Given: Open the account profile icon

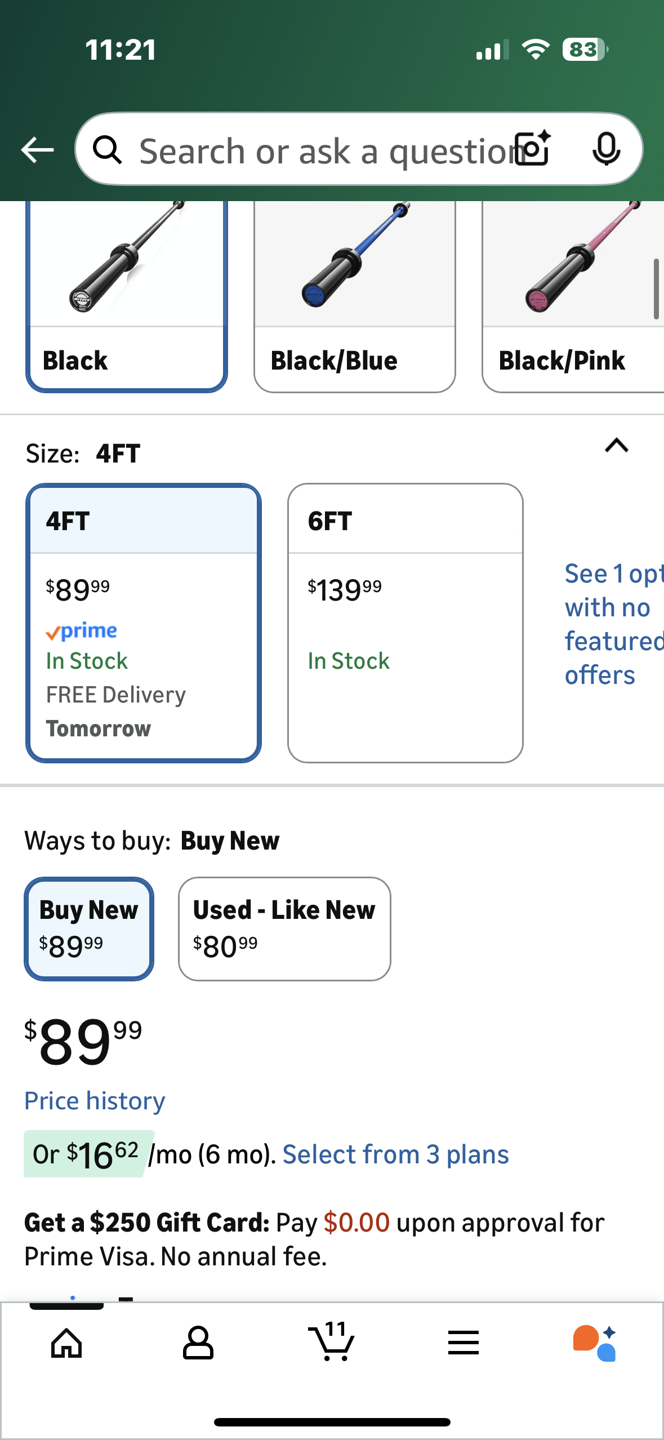Looking at the screenshot, I should [x=198, y=1343].
